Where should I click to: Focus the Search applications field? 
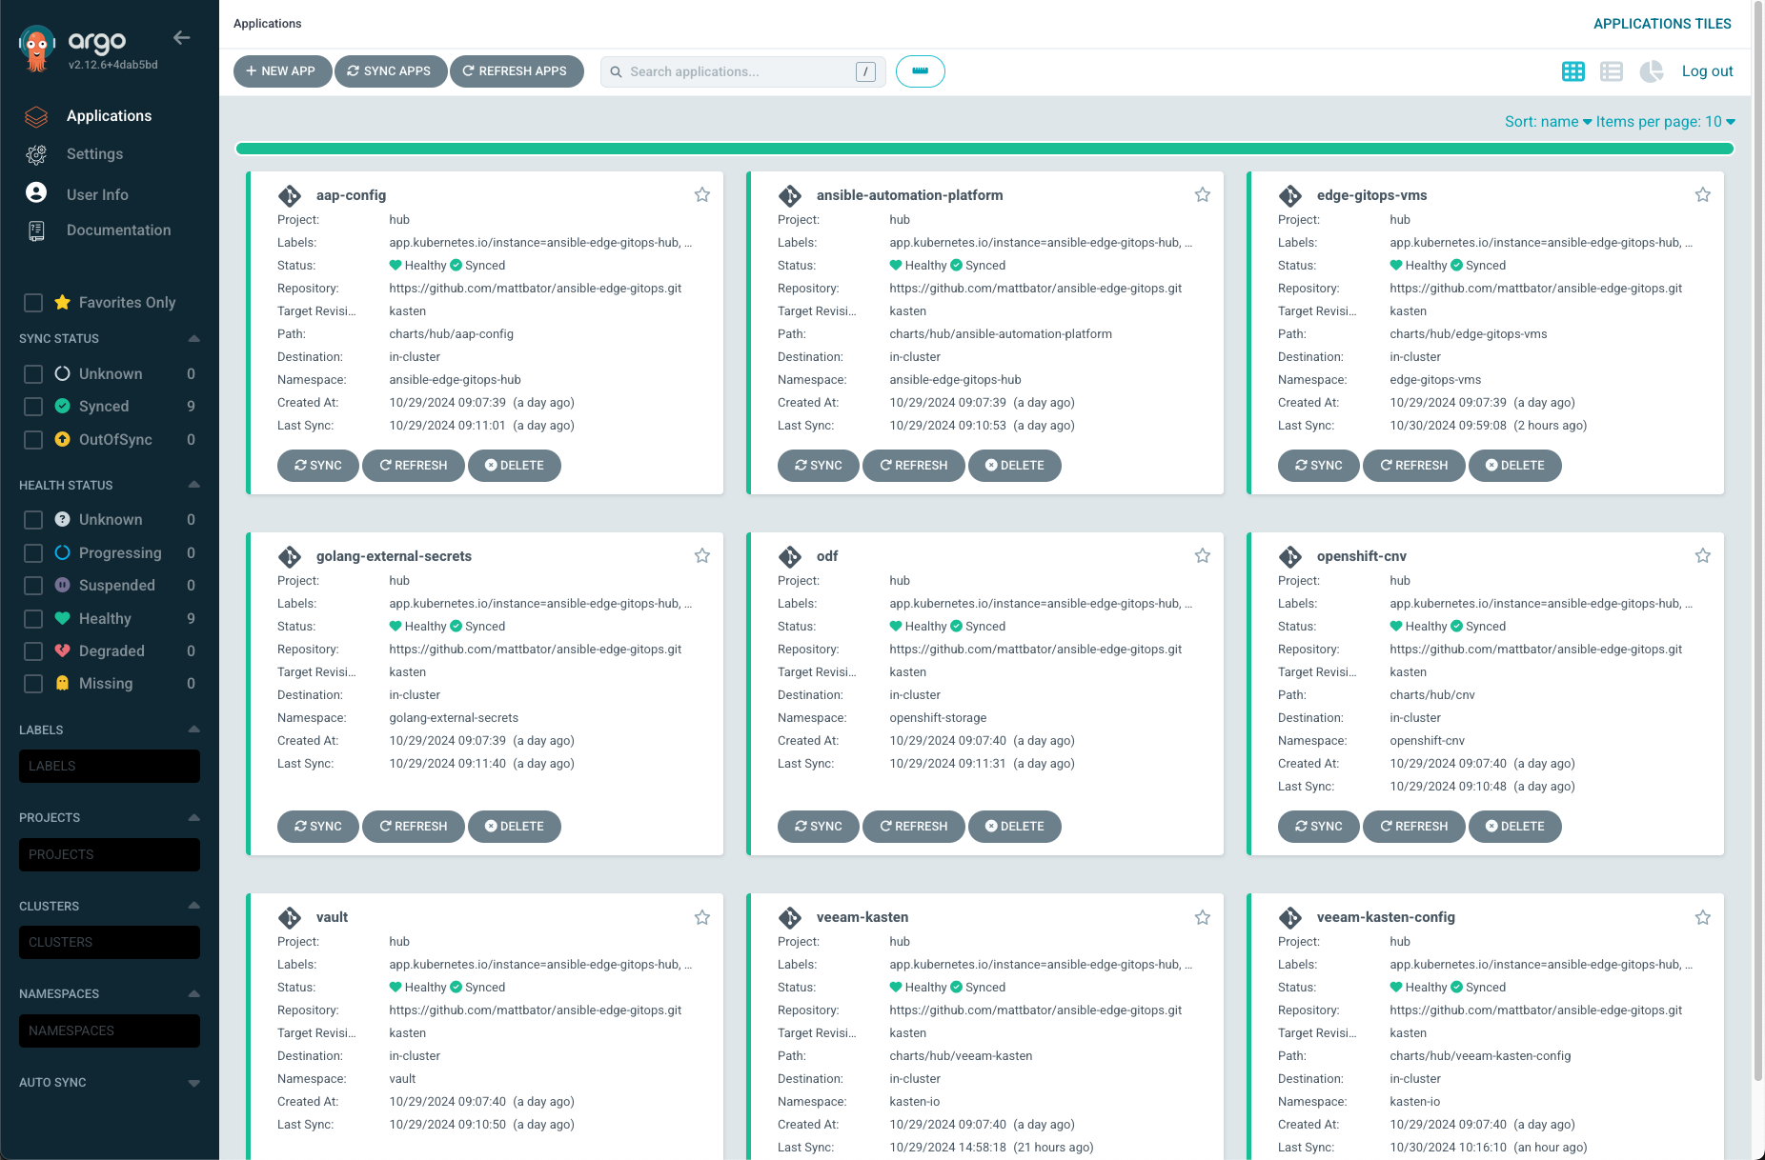[x=742, y=71]
